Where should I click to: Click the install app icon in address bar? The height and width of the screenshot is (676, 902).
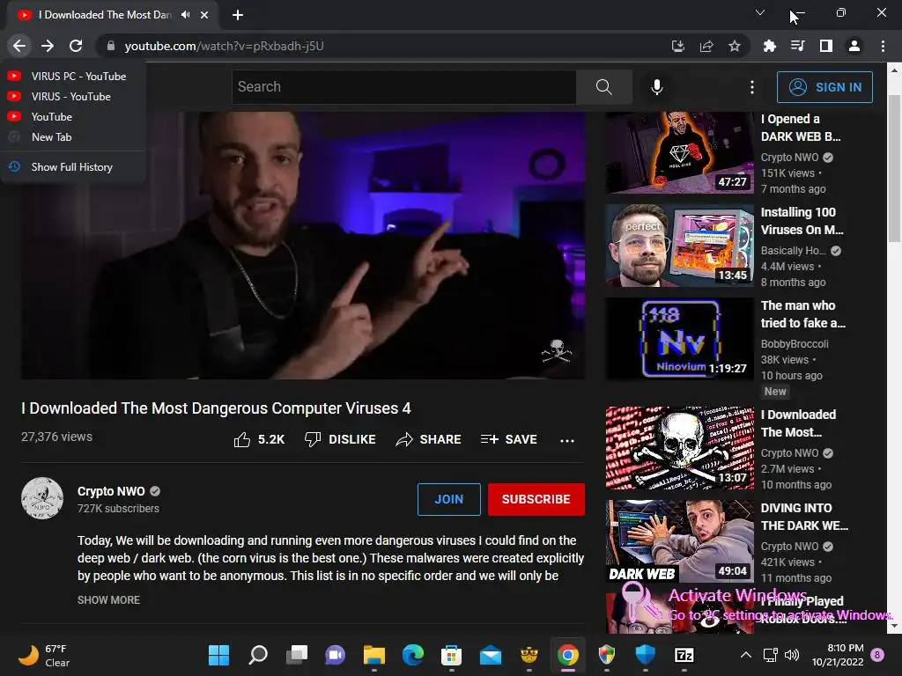point(678,46)
